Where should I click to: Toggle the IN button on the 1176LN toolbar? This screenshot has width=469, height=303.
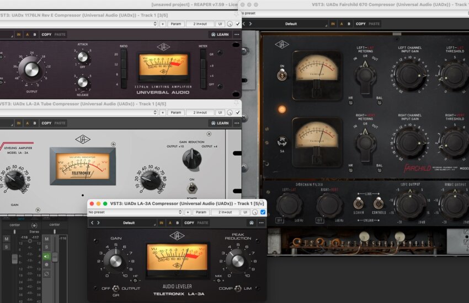(19, 34)
